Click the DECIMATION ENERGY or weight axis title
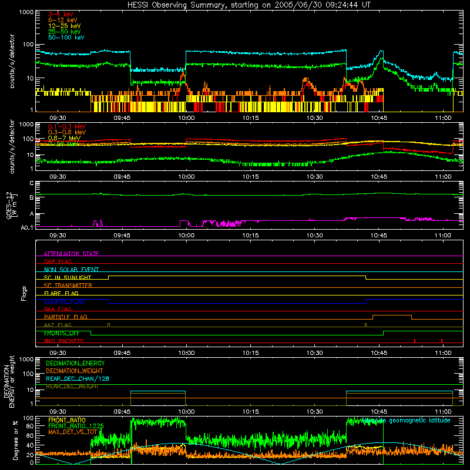The image size is (470, 470). [x=9, y=382]
